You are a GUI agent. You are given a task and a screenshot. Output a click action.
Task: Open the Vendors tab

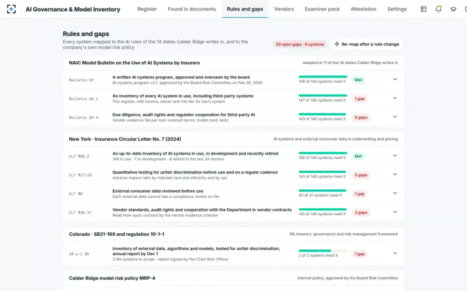click(284, 9)
